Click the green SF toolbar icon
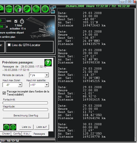Image resolution: width=137 pixels, height=143 pixels. click(27, 9)
